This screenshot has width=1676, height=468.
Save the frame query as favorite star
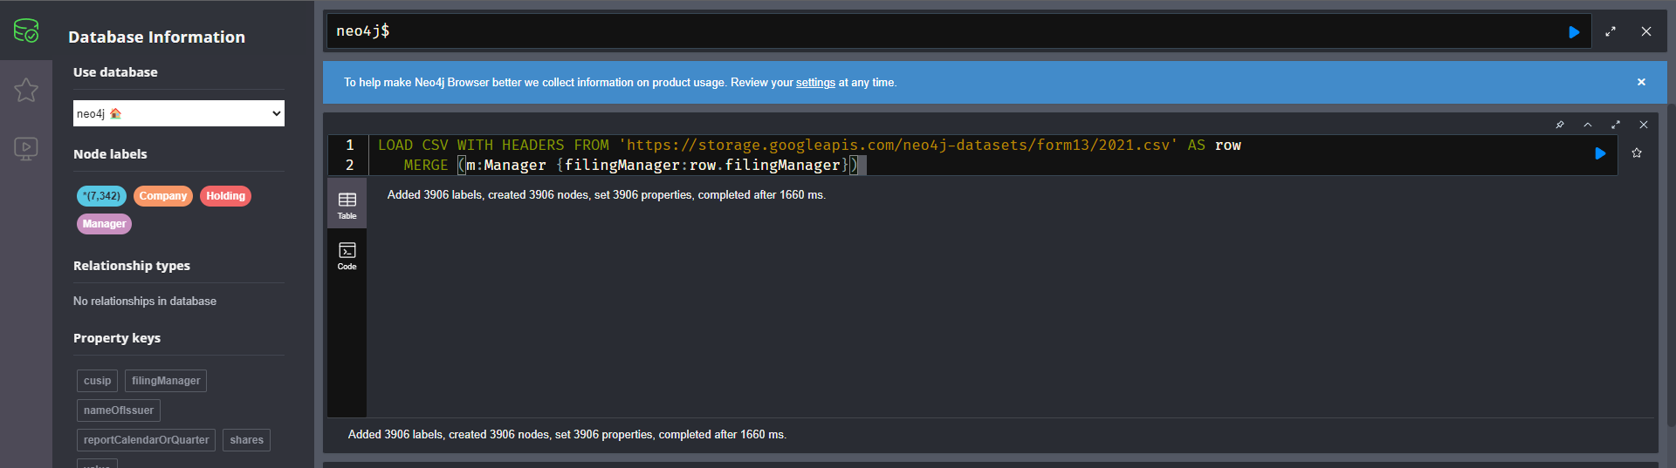[x=1637, y=153]
